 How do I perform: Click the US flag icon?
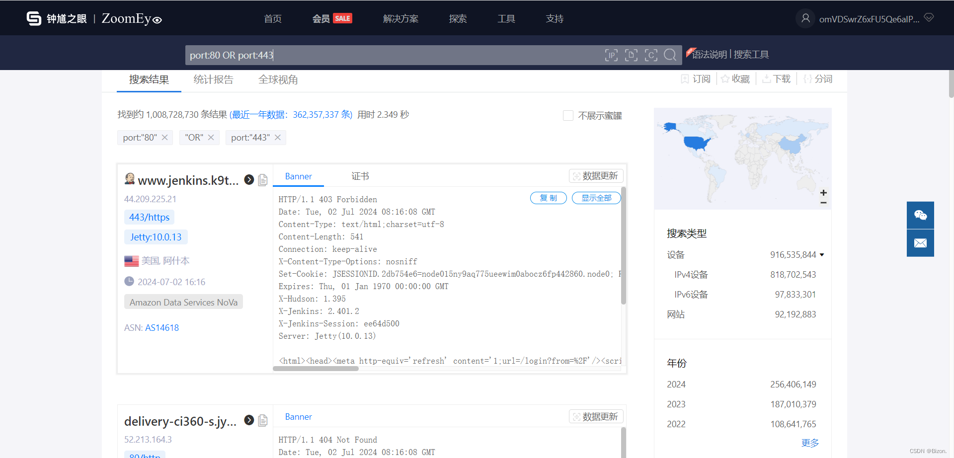click(x=132, y=261)
